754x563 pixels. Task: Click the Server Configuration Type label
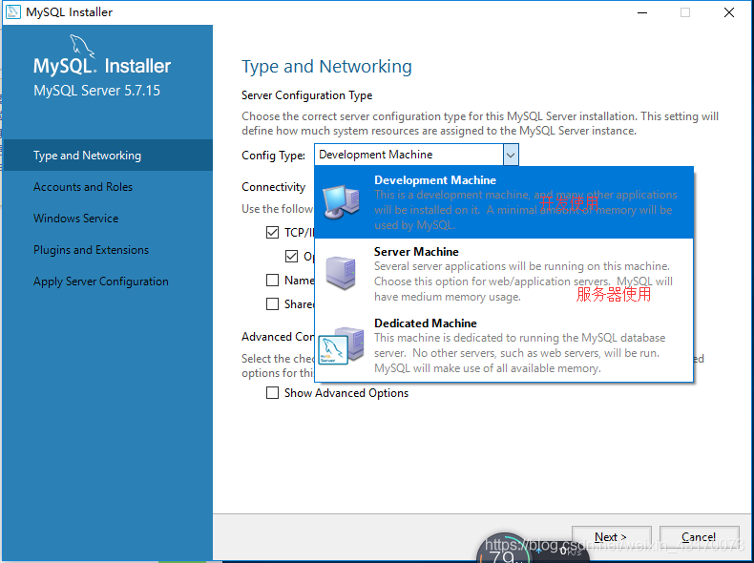[306, 95]
